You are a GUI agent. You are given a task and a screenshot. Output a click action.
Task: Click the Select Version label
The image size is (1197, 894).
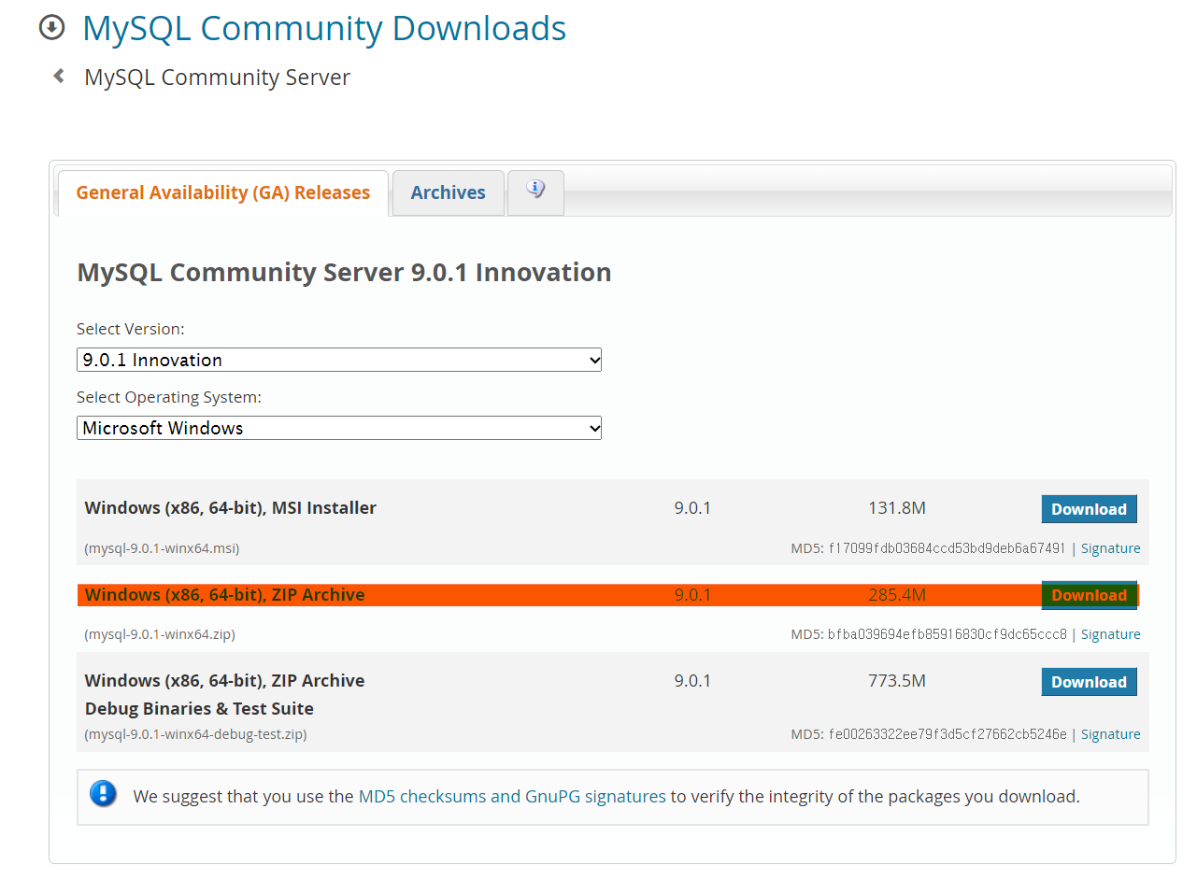coord(131,329)
